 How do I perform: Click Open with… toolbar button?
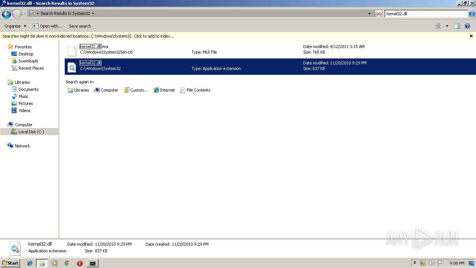(x=48, y=26)
